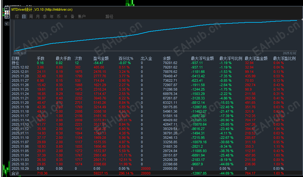Open the 综 summary tab
Viewport: 303px width, 177px height.
click(x=17, y=17)
